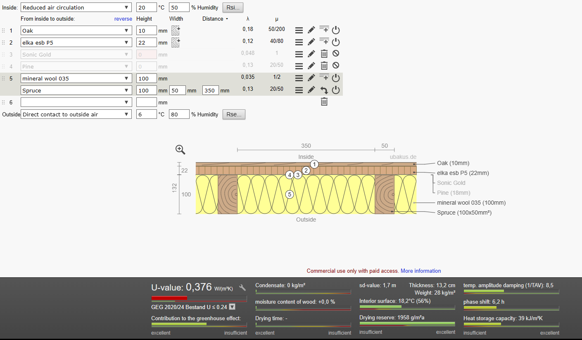Viewport: 582px width, 340px height.
Task: Open the Inside 'Reduced air circulation' dropdown
Action: (x=76, y=7)
